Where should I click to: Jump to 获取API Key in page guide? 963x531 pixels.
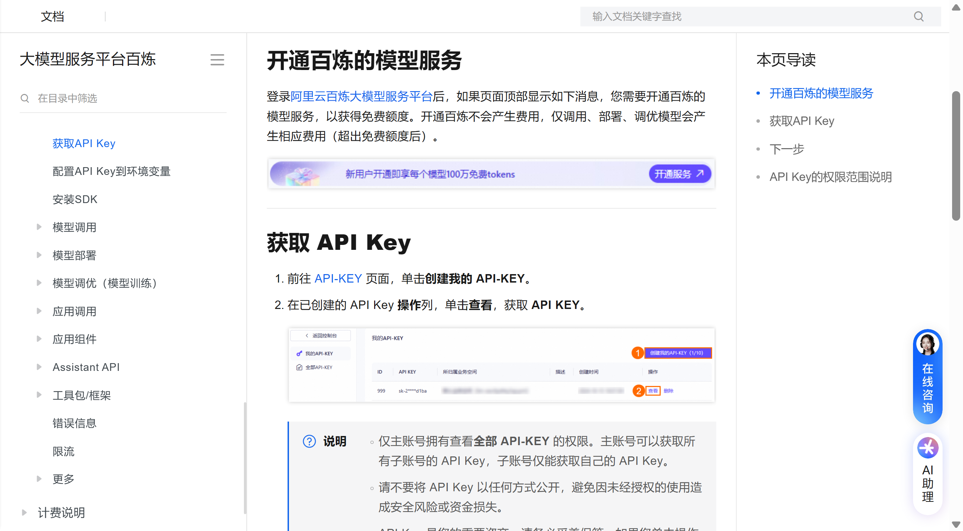click(x=801, y=121)
